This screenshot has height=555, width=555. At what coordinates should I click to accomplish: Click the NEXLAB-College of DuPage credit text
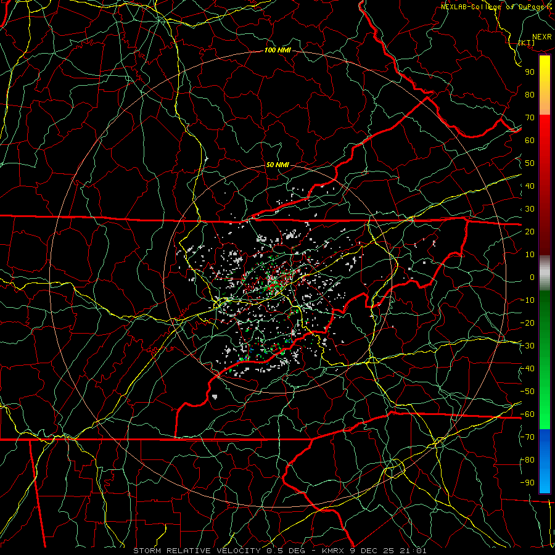tap(492, 7)
